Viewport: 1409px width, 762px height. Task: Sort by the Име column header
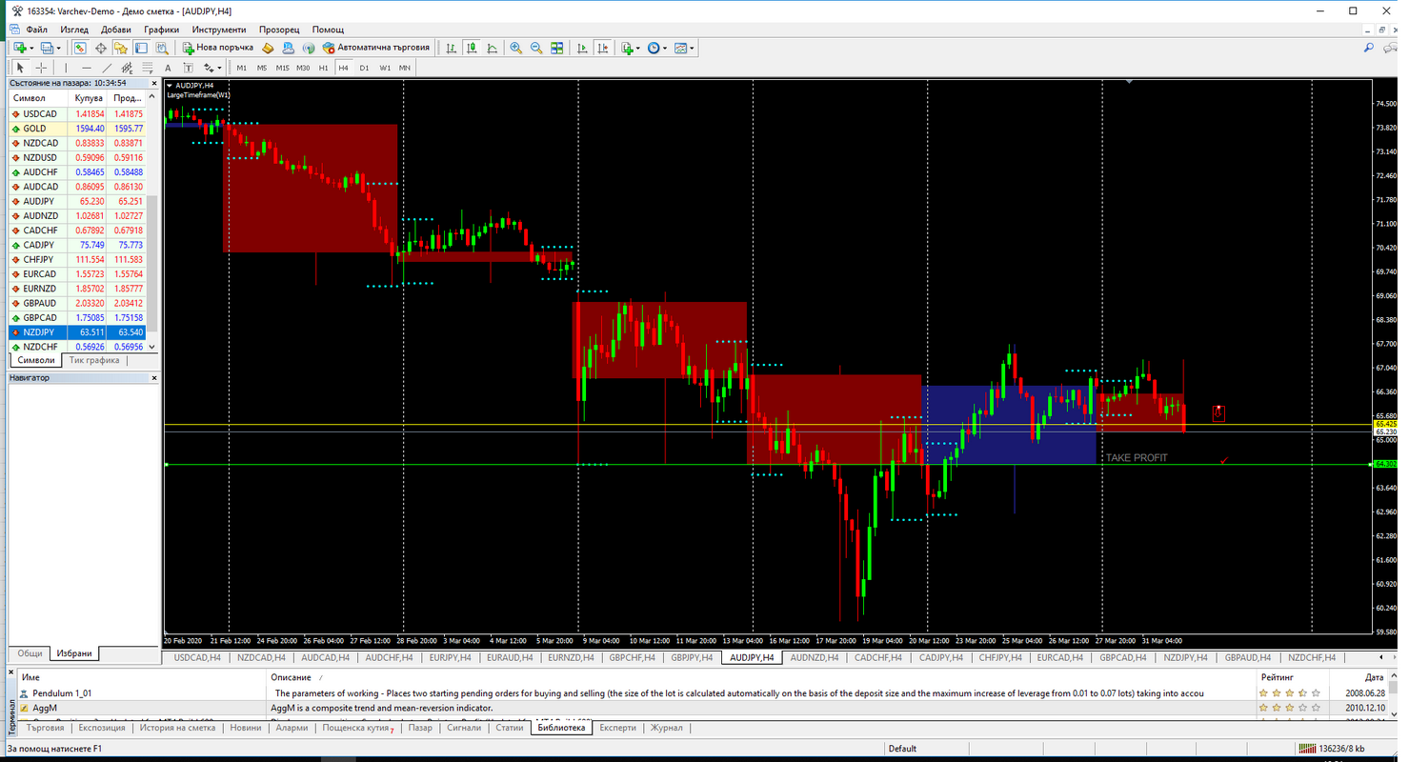(x=141, y=677)
